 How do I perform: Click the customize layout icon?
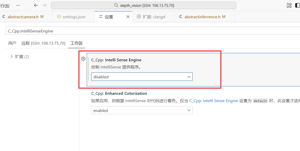pos(289,5)
